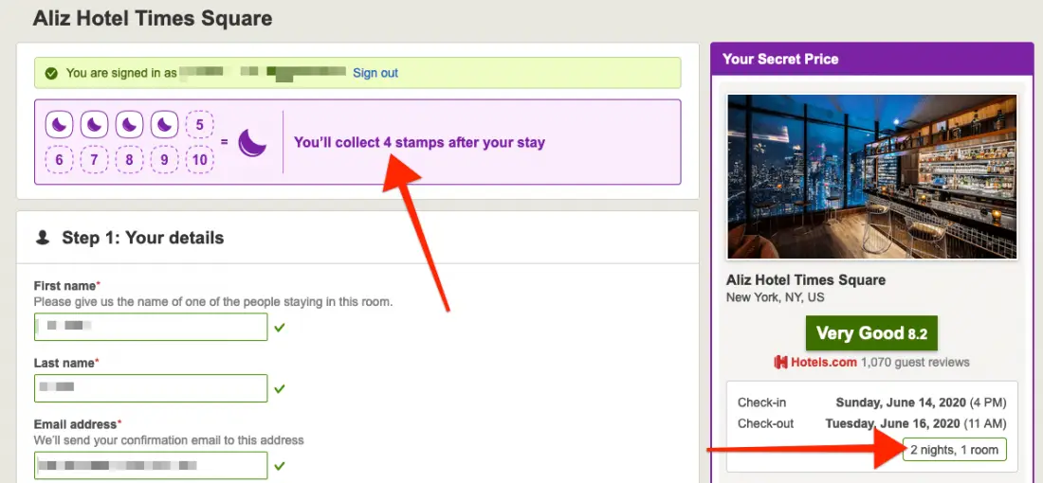
Task: Click the fourth filled moon stamp
Action: click(x=165, y=124)
